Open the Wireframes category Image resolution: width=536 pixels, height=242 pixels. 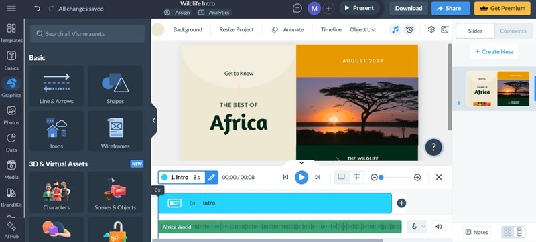coord(115,131)
